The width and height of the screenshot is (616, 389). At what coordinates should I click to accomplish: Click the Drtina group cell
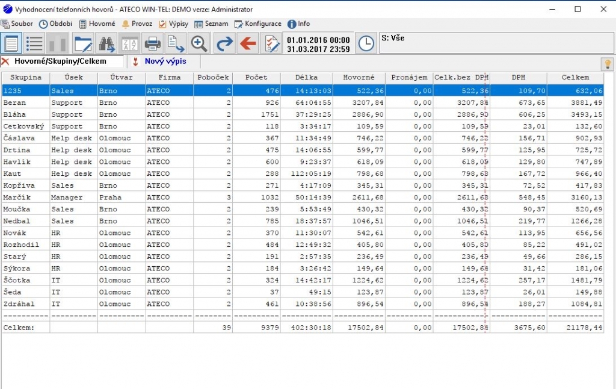pyautogui.click(x=26, y=150)
